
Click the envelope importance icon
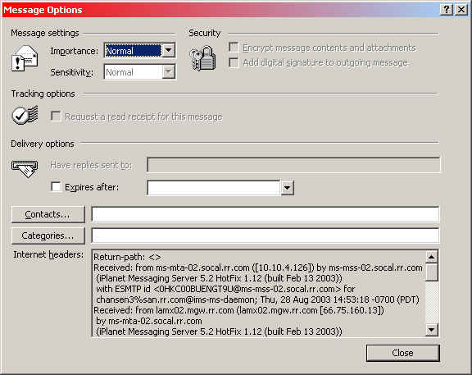point(25,58)
